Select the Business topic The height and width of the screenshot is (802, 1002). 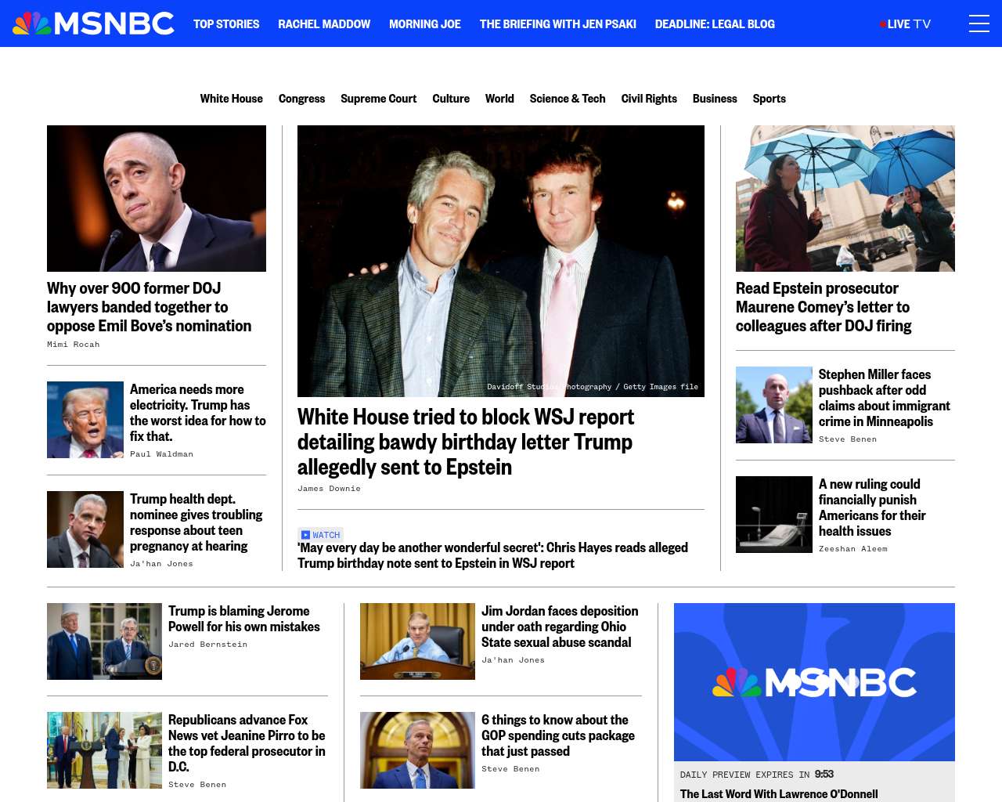[715, 99]
